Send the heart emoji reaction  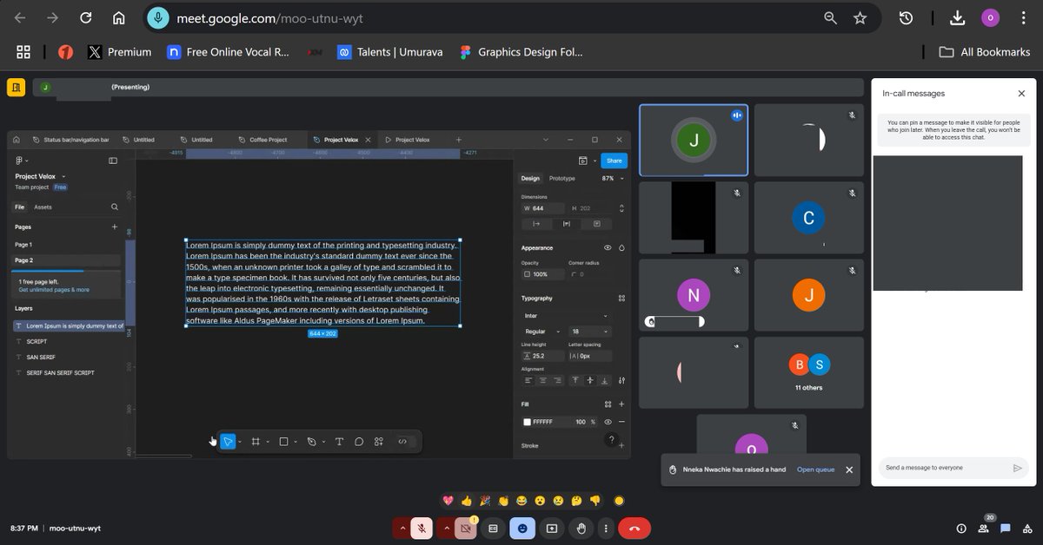click(x=448, y=501)
